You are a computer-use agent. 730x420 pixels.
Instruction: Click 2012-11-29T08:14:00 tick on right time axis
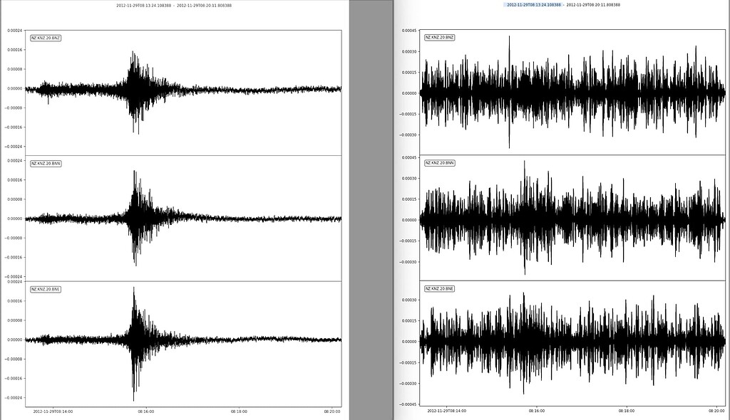click(447, 411)
